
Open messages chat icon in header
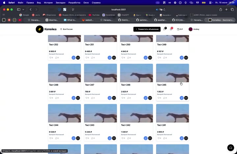pos(165,29)
